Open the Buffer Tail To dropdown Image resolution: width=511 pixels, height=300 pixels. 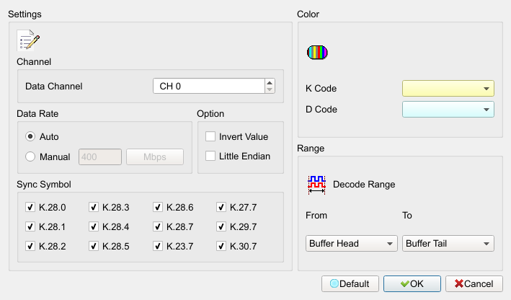point(448,244)
